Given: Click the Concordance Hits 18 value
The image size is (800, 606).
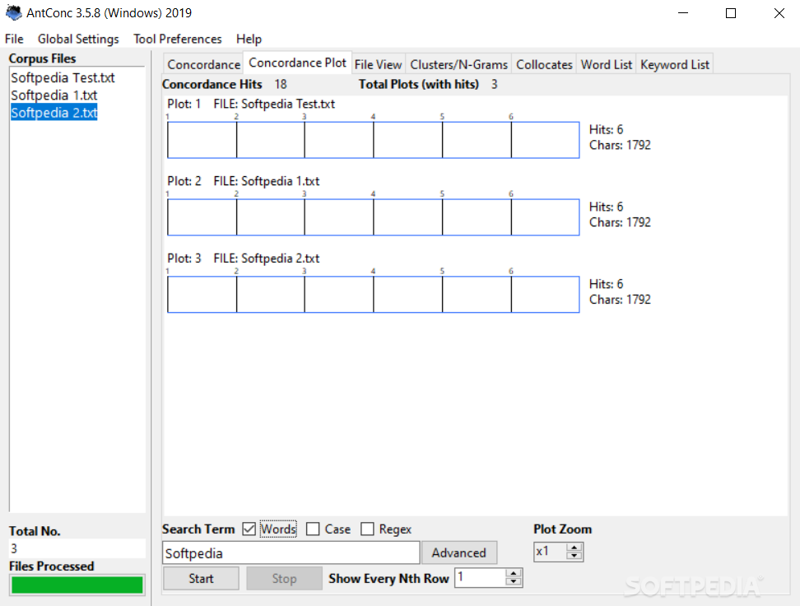Looking at the screenshot, I should click(x=281, y=84).
